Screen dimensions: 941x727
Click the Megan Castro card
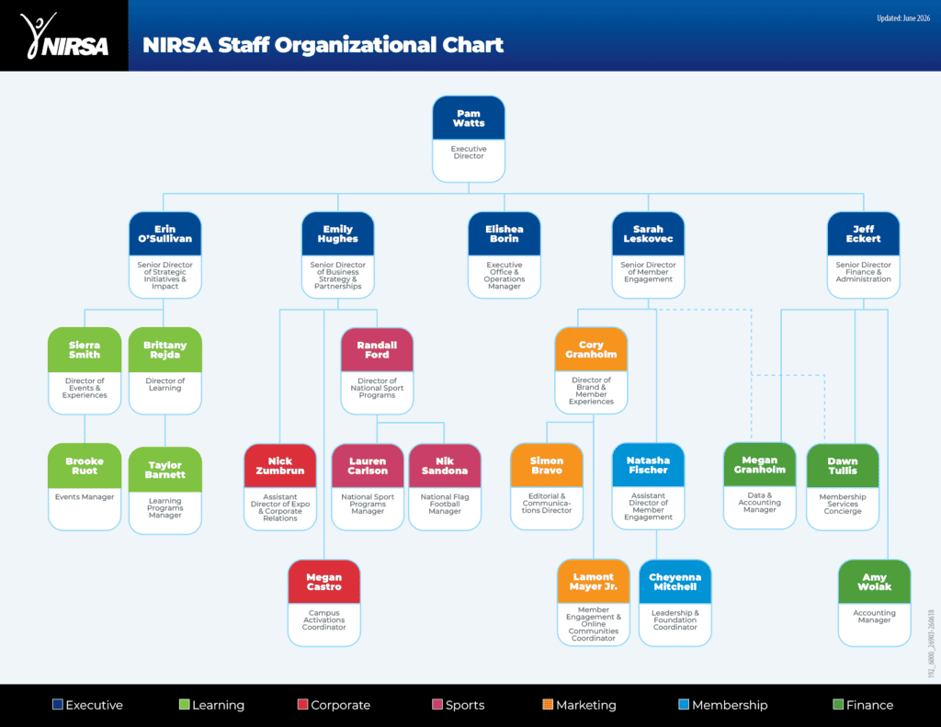(324, 603)
